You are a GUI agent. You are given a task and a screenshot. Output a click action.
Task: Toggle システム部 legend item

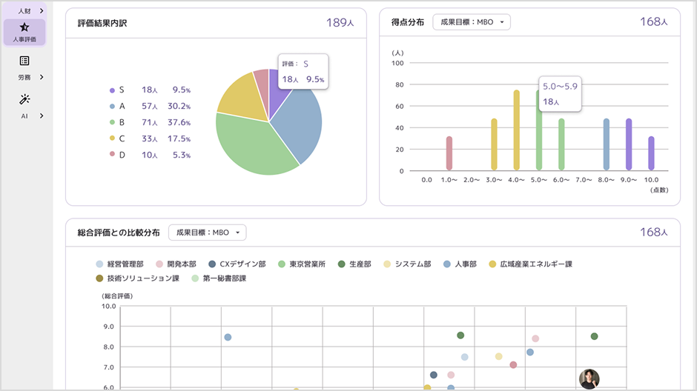(407, 264)
